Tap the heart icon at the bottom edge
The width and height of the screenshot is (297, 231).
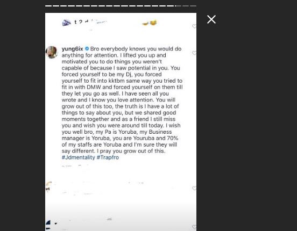(x=194, y=227)
